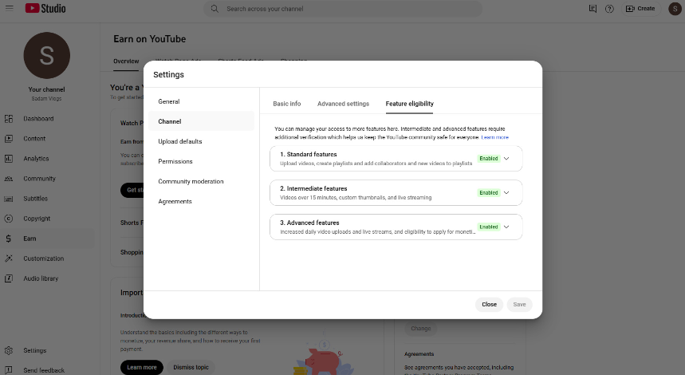The image size is (685, 375).
Task: Click the Customization wand icon
Action: pyautogui.click(x=9, y=259)
